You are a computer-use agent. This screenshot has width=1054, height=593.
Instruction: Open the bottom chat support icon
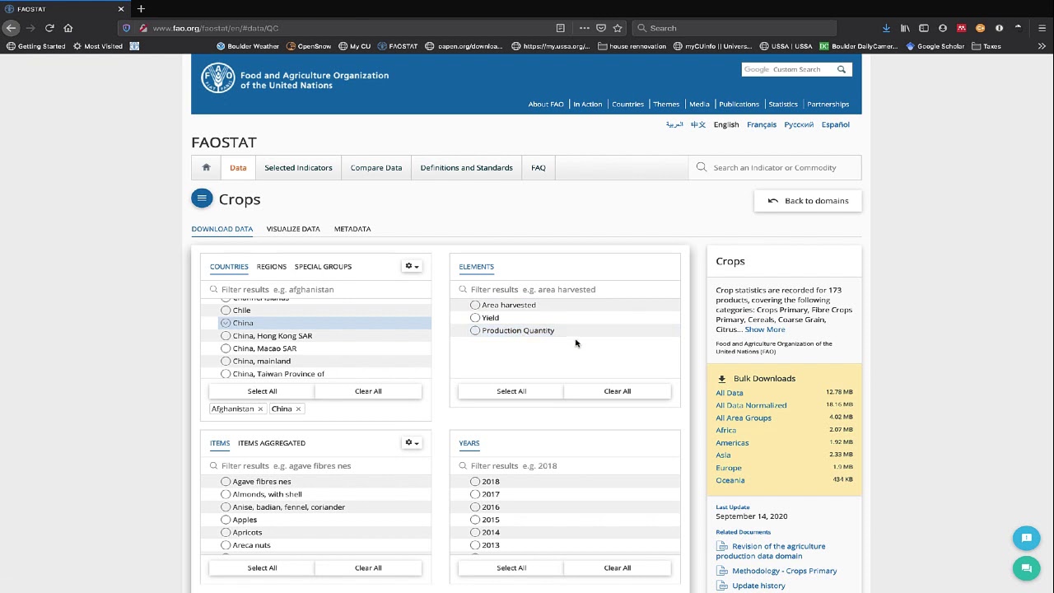(1026, 568)
